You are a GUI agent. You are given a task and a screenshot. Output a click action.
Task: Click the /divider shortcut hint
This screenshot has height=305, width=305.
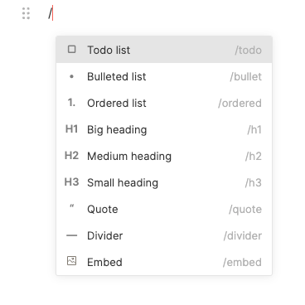click(243, 235)
